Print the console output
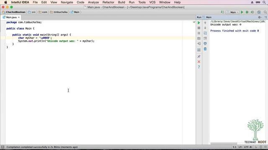The height and width of the screenshot is (150, 268). (205, 44)
